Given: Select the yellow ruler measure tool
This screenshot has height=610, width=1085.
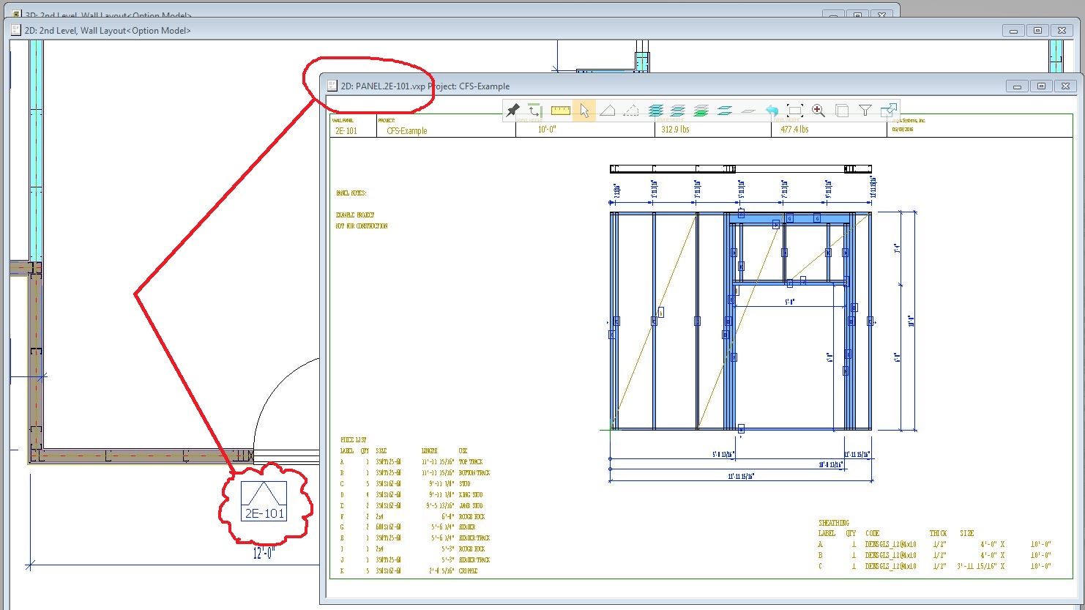Looking at the screenshot, I should [561, 111].
